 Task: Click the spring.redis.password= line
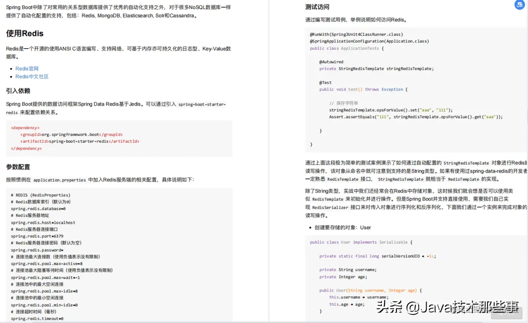tap(37, 250)
